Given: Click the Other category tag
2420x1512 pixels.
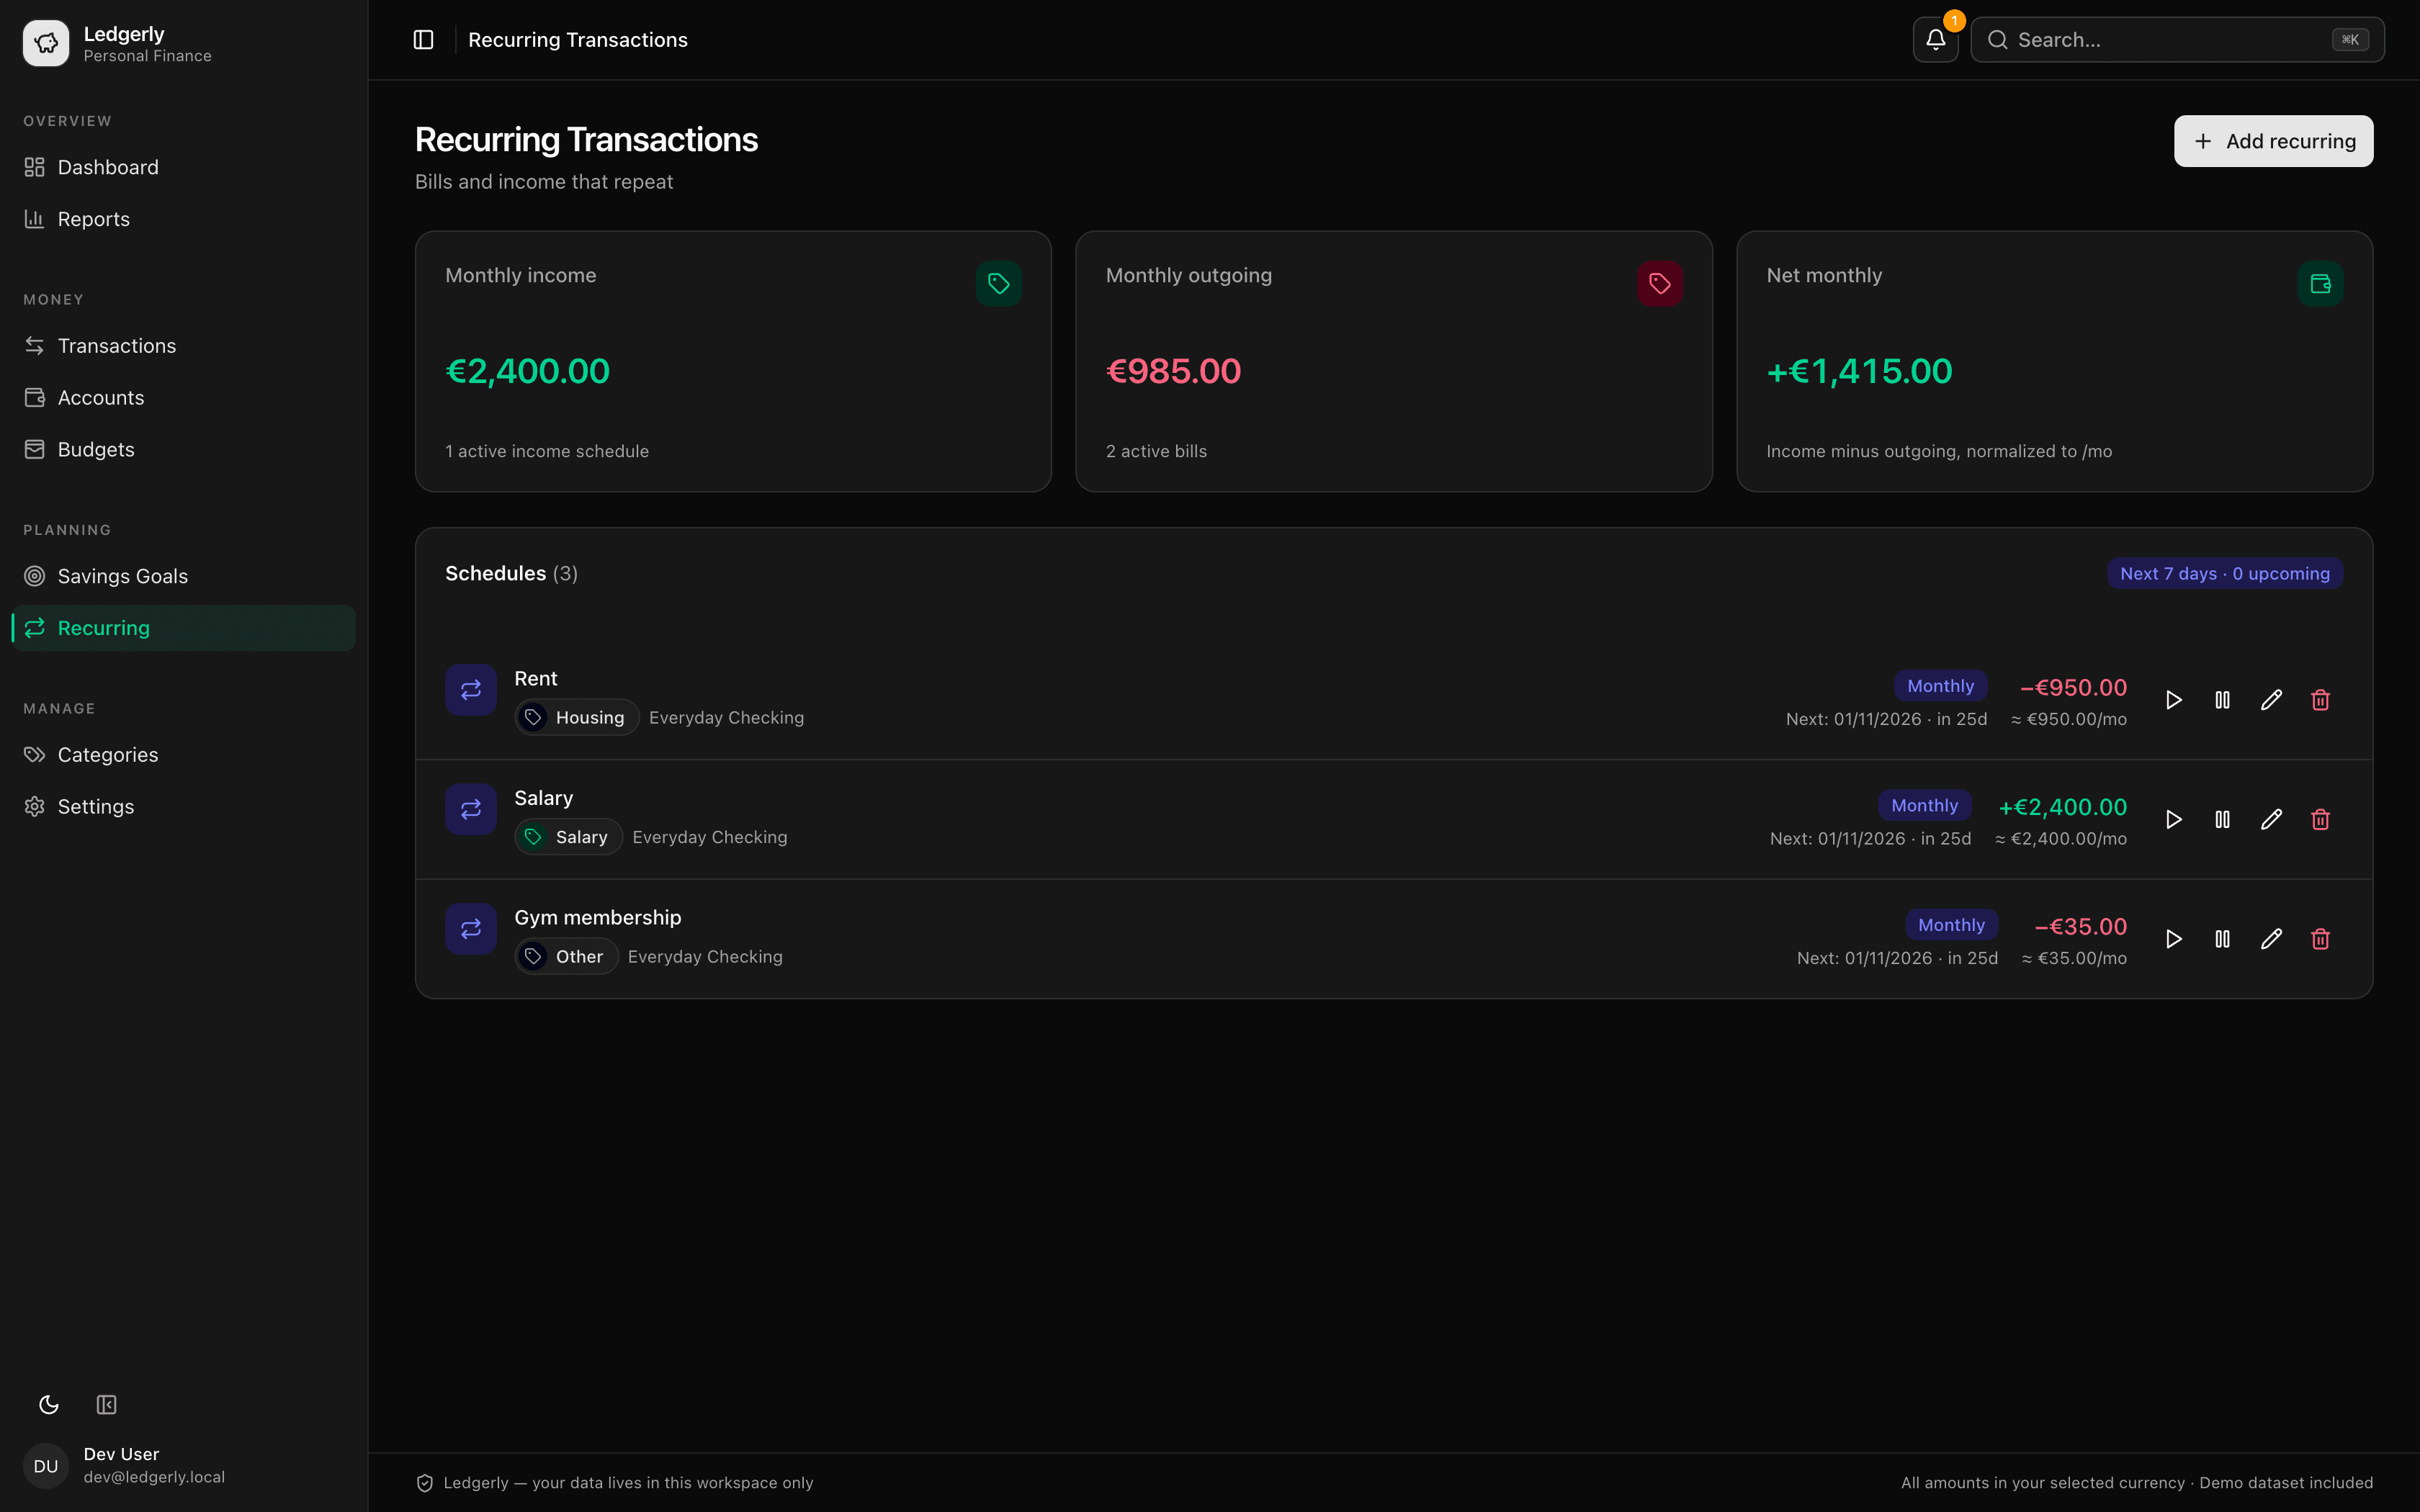Looking at the screenshot, I should pyautogui.click(x=566, y=957).
